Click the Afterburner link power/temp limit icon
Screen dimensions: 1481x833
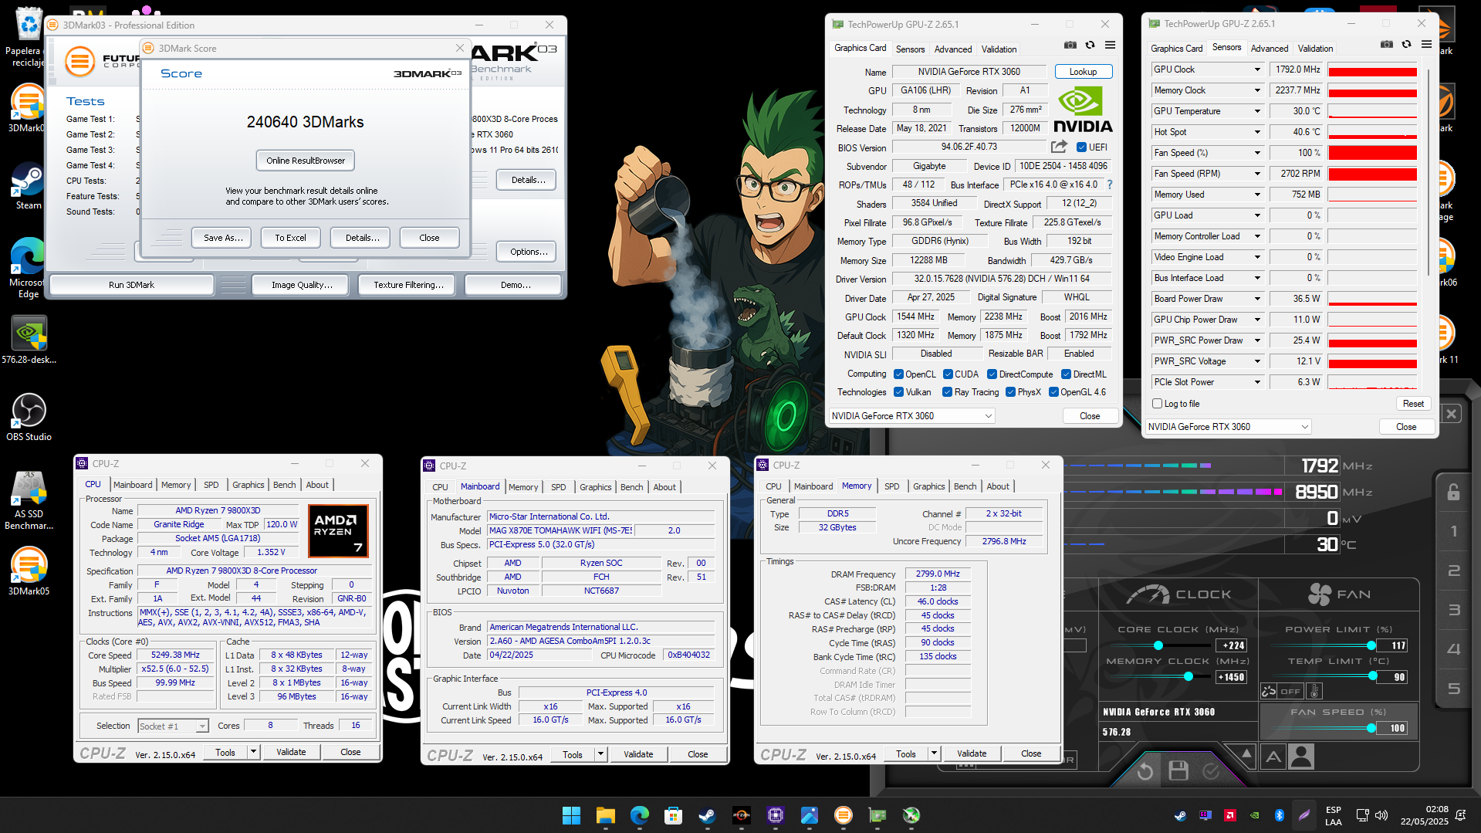coord(1269,691)
